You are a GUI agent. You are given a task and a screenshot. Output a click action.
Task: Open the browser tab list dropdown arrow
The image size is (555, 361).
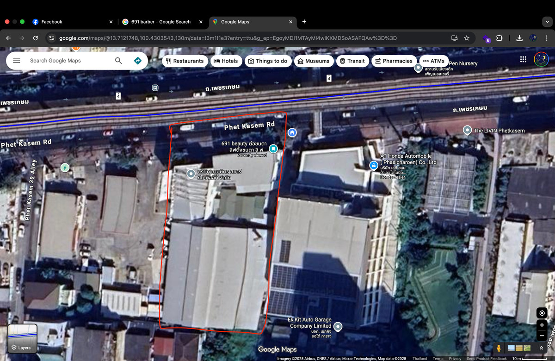[547, 22]
